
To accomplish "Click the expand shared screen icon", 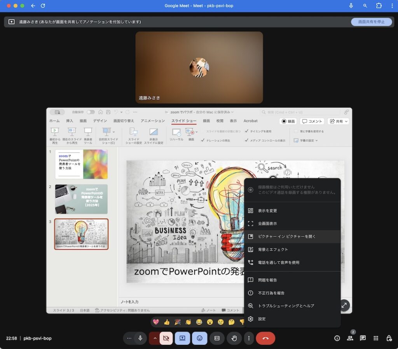I will coord(344,306).
